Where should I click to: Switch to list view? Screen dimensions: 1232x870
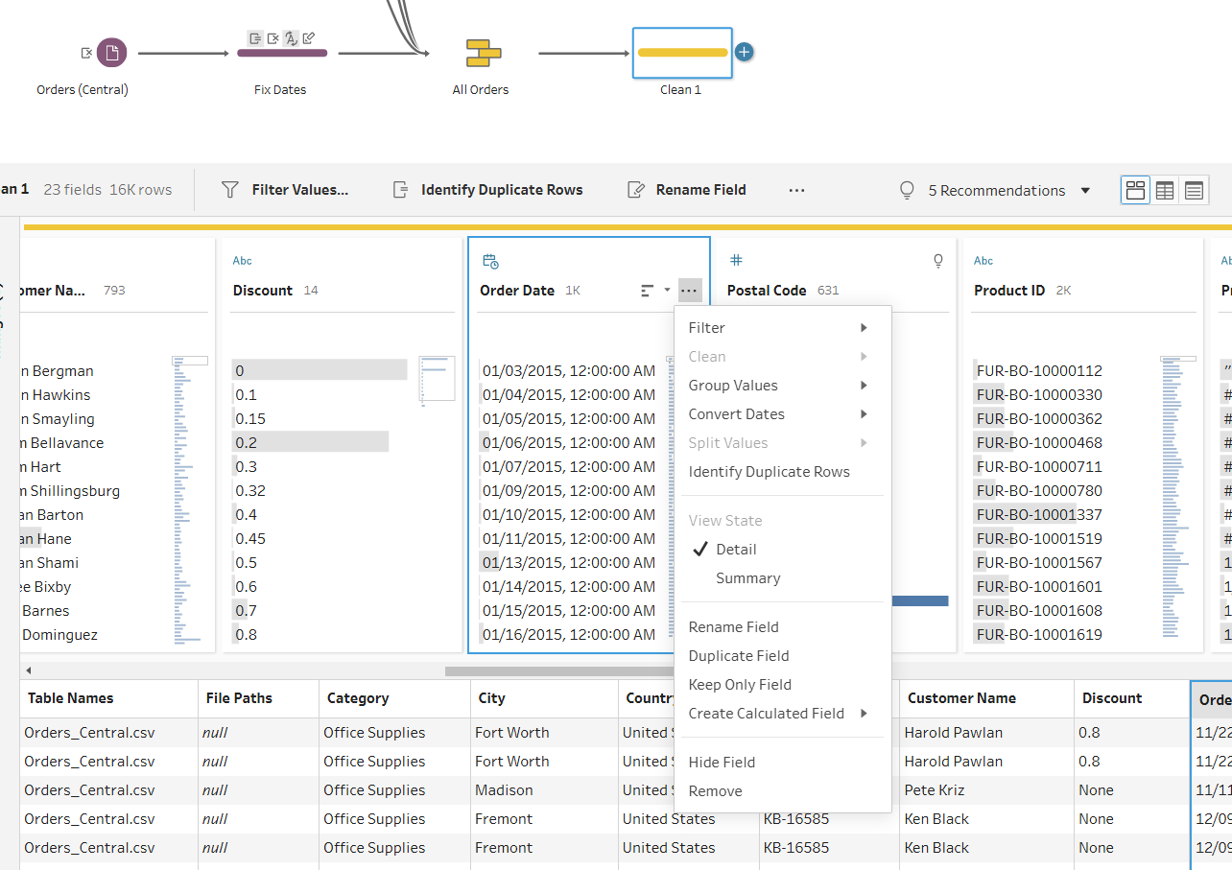(1194, 190)
